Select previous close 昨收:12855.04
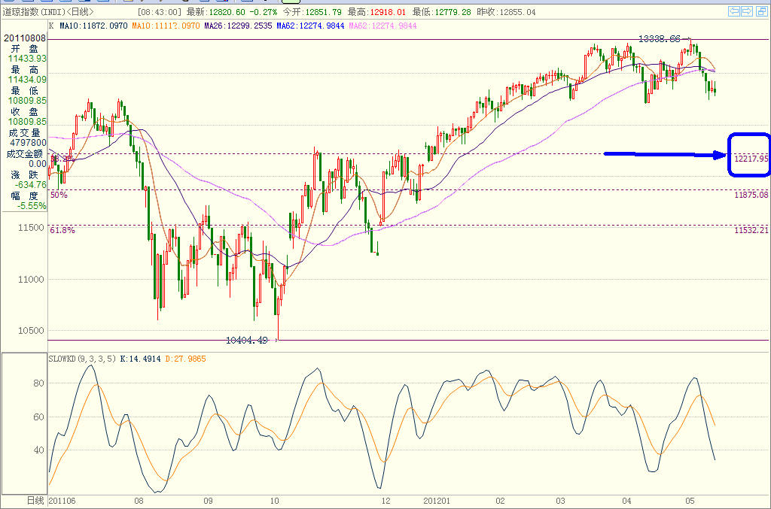The width and height of the screenshot is (771, 509). click(x=506, y=12)
